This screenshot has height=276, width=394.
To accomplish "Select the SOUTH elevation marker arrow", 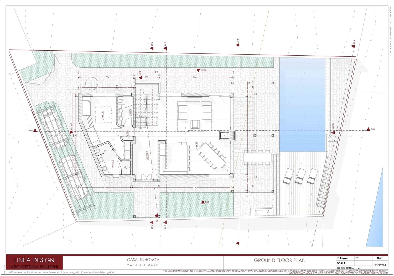I will [x=71, y=132].
